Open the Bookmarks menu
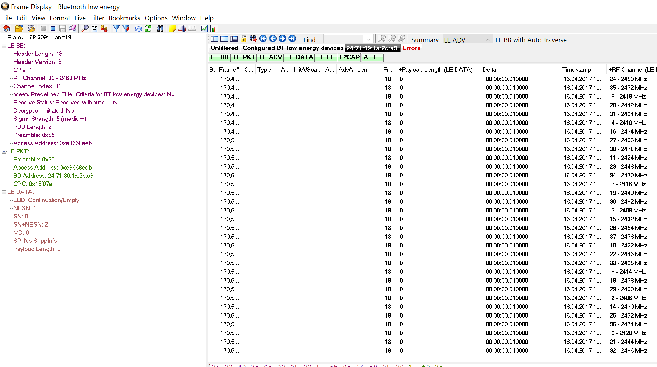This screenshot has width=657, height=367. tap(124, 18)
